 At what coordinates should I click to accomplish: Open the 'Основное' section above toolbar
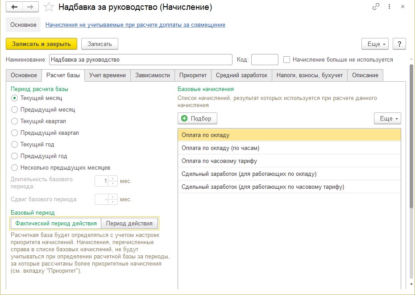point(23,25)
